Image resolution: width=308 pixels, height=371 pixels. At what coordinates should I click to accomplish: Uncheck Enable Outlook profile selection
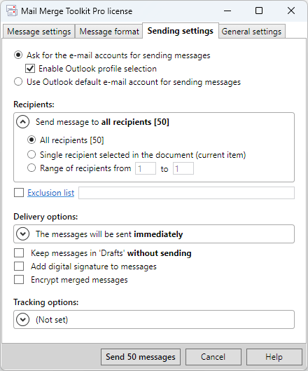click(x=30, y=69)
